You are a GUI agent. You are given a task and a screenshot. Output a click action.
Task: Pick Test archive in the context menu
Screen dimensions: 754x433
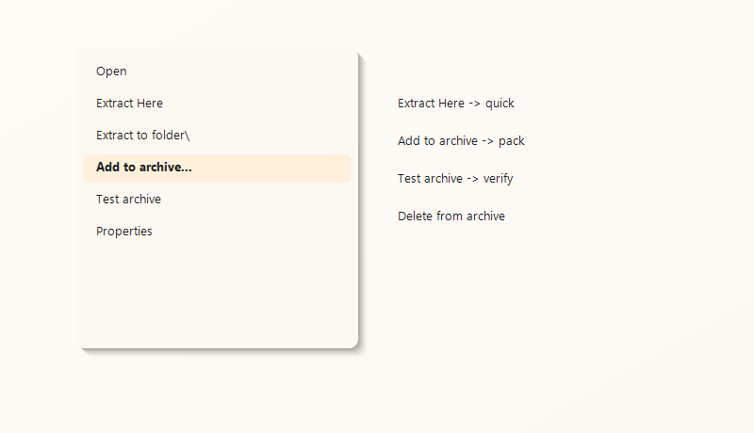217,200
